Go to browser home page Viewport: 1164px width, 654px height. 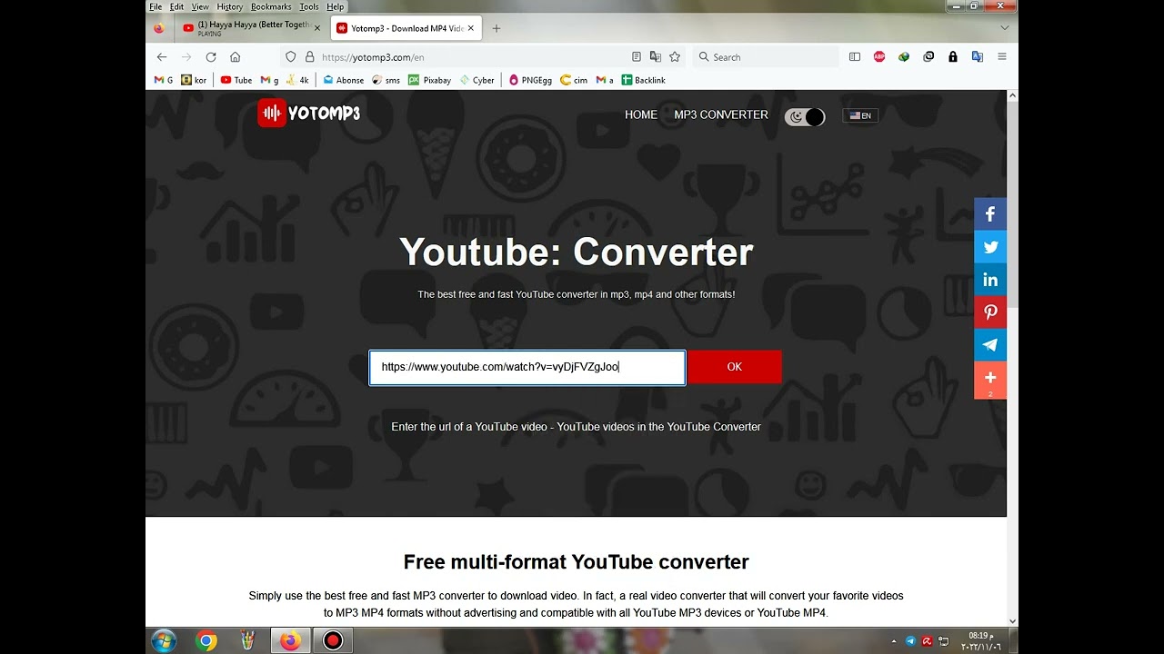point(236,56)
